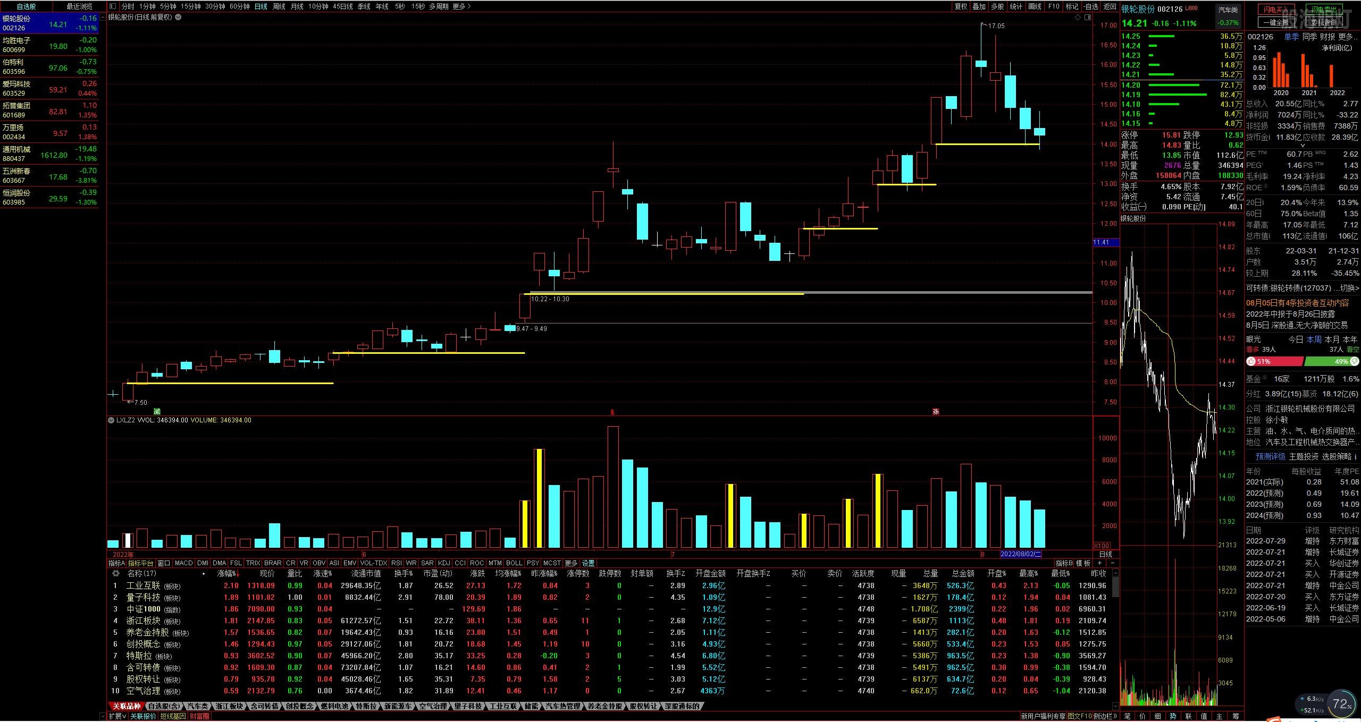Viewport: 1361px width, 722px height.
Task: Click the 看空 thumbs-down icon on sentiment bar
Action: pyautogui.click(x=1354, y=362)
